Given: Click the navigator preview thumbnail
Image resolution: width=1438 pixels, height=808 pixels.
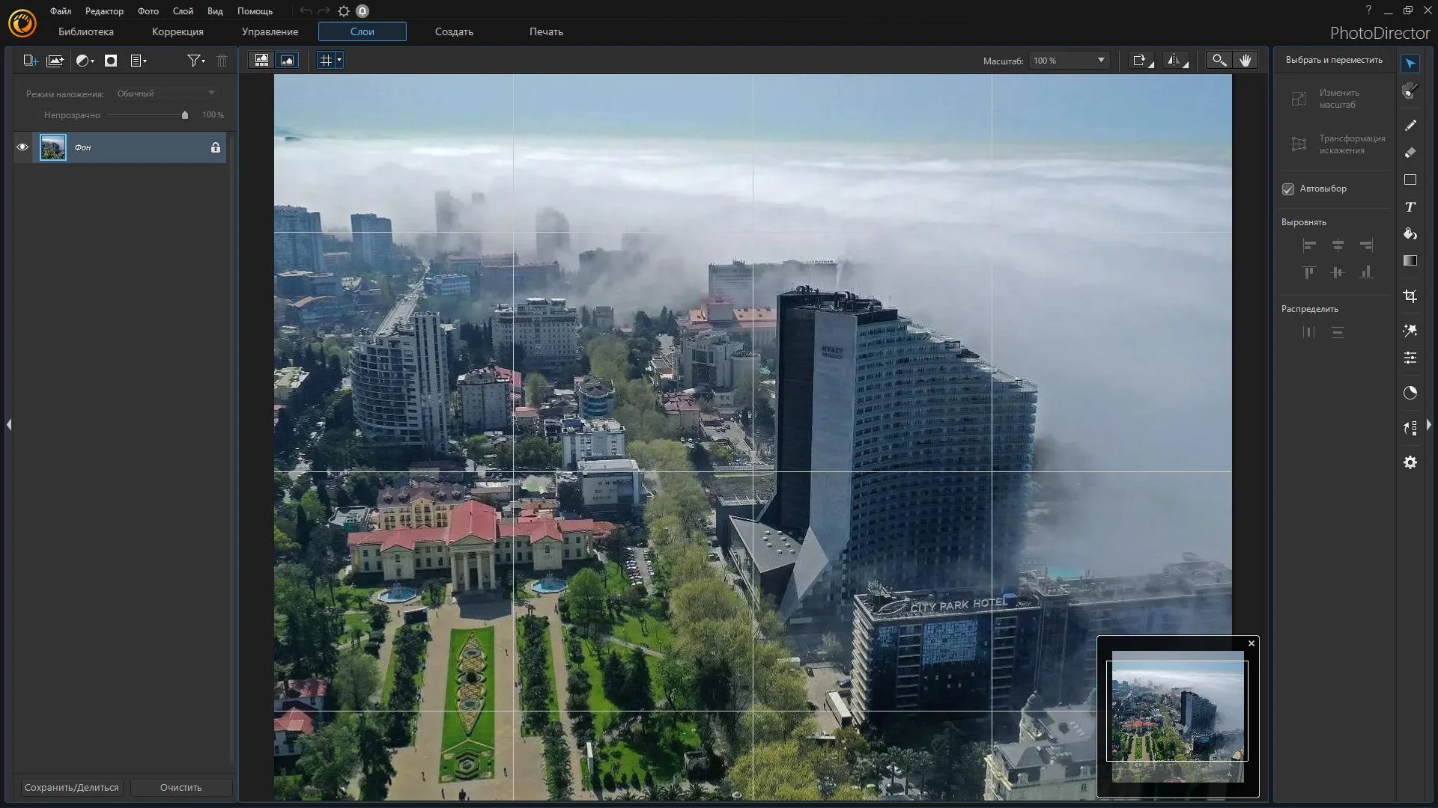Looking at the screenshot, I should click(x=1177, y=716).
